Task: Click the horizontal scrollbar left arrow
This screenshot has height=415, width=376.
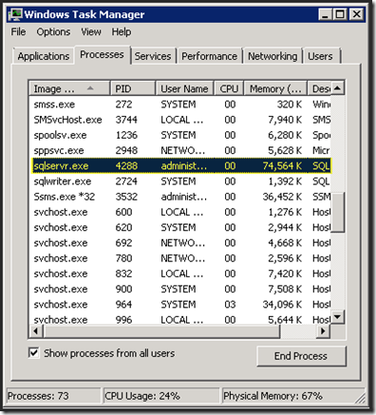Action: 36,331
